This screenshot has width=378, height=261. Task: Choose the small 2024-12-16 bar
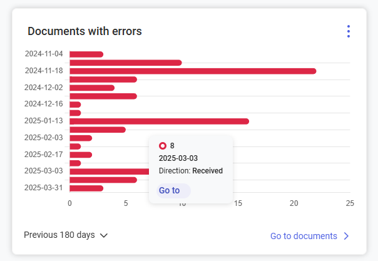[75, 105]
